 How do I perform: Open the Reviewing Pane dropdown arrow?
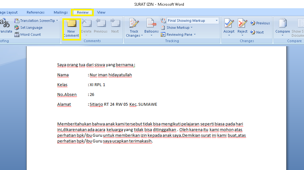point(195,35)
